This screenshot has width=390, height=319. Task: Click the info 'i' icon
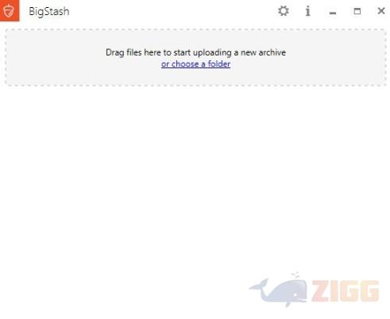307,11
